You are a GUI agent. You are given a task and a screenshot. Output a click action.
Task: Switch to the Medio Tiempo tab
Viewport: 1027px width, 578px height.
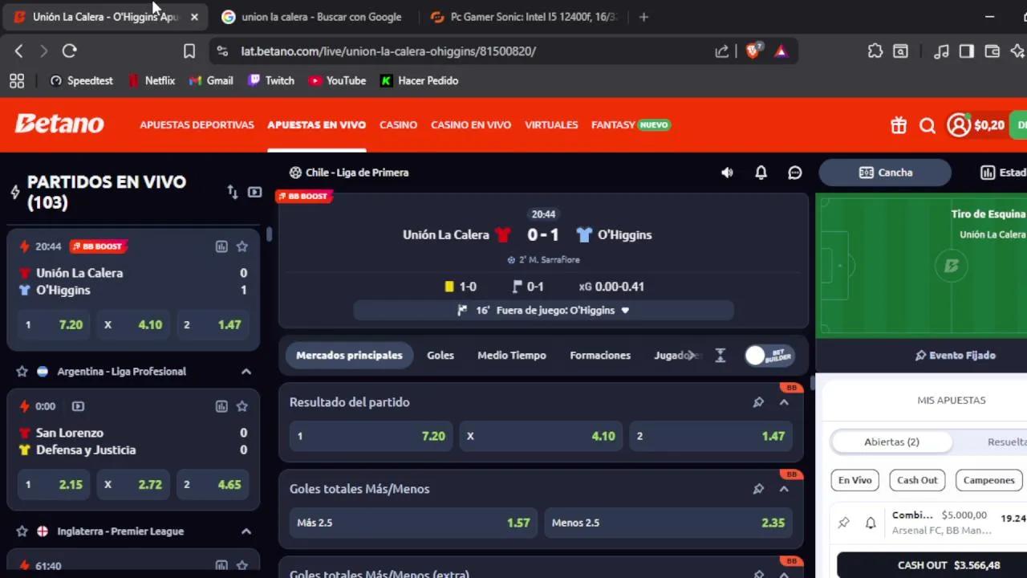tap(512, 356)
